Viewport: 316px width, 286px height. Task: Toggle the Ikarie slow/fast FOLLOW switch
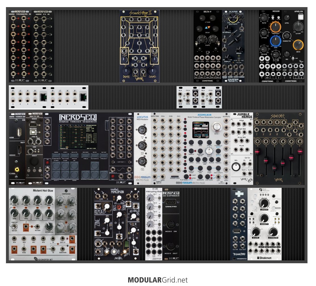[239, 60]
